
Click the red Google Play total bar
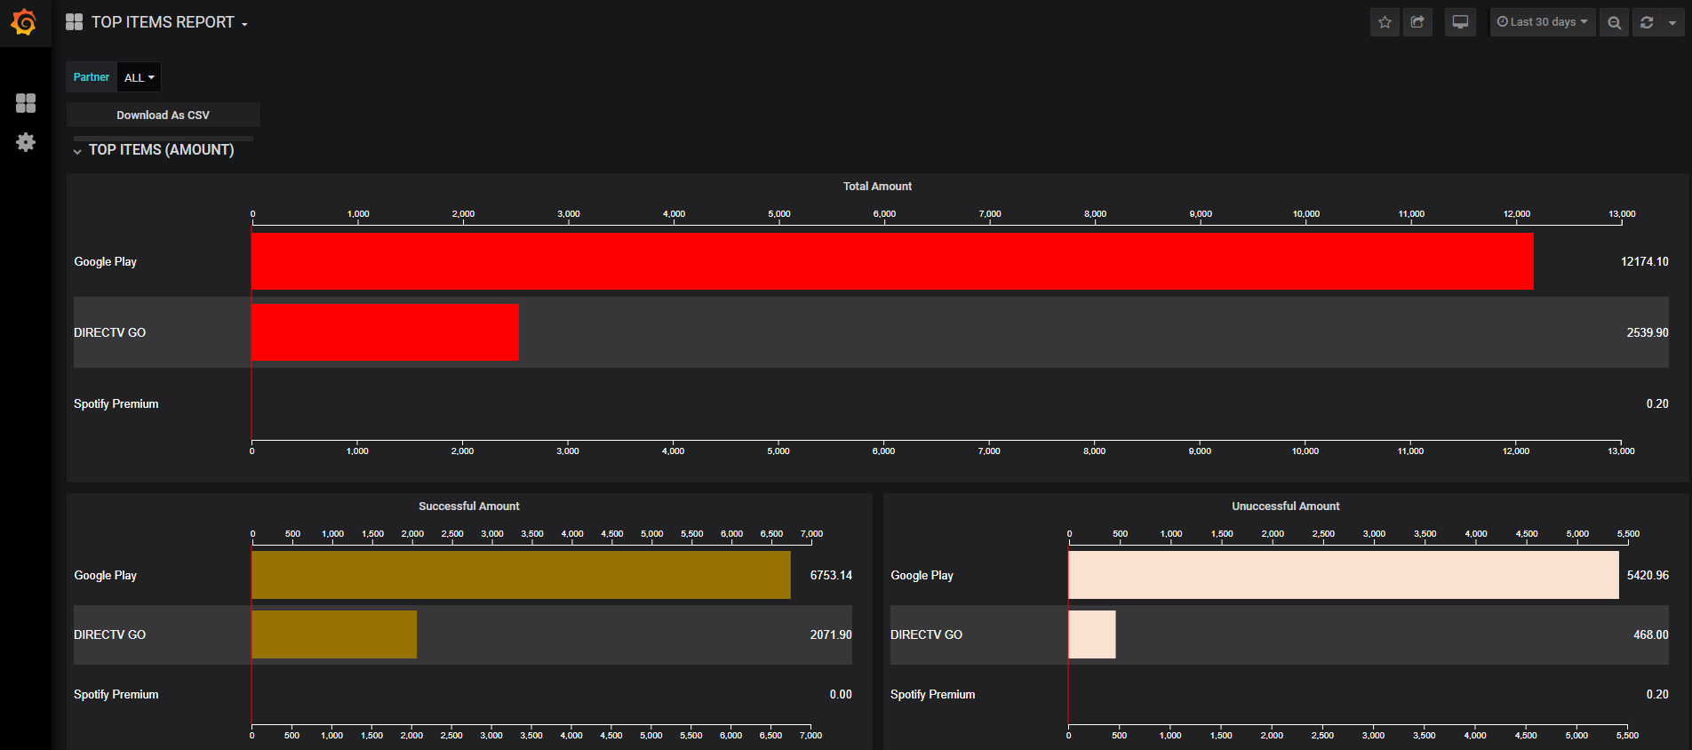[x=892, y=261]
